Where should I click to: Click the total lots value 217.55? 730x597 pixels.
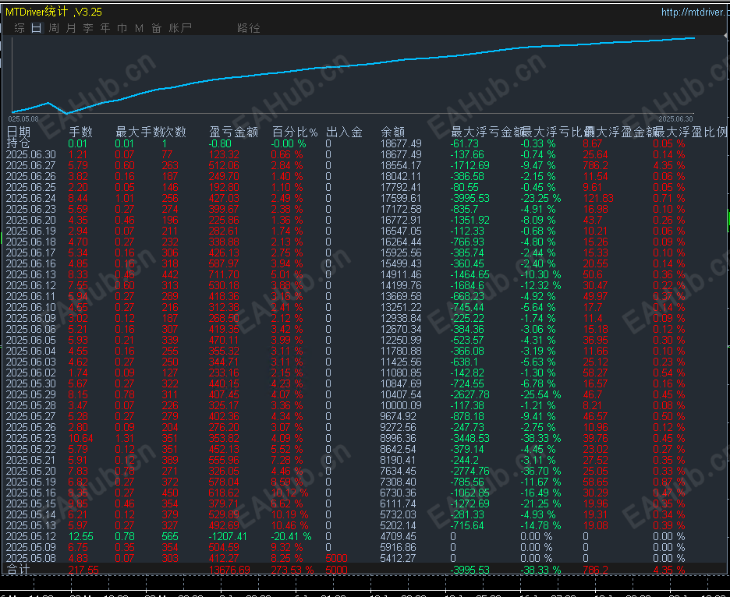[83, 570]
